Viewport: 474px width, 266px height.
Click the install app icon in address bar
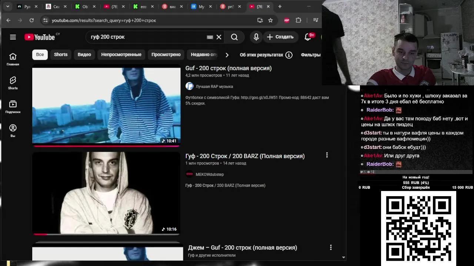pos(260,20)
